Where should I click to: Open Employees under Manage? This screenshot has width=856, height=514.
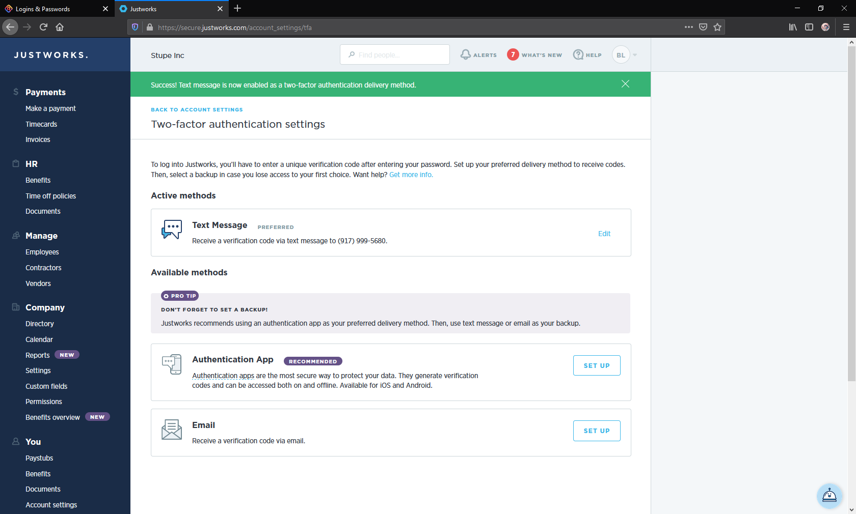click(x=42, y=252)
